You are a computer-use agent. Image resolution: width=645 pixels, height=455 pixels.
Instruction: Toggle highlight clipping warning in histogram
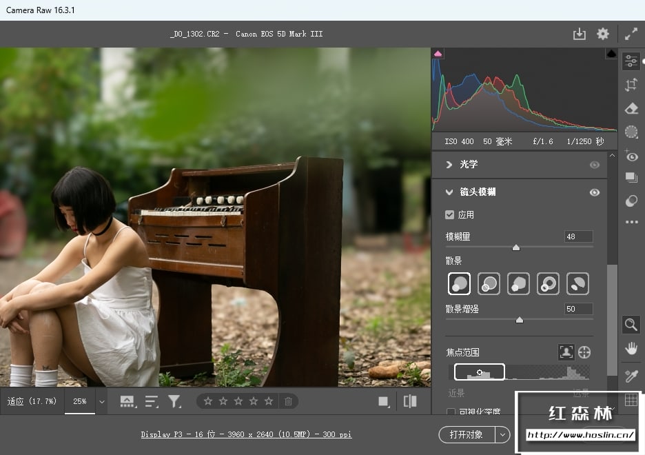coord(611,54)
